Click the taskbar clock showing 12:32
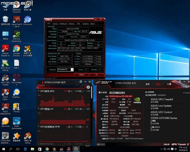 (x=183, y=149)
